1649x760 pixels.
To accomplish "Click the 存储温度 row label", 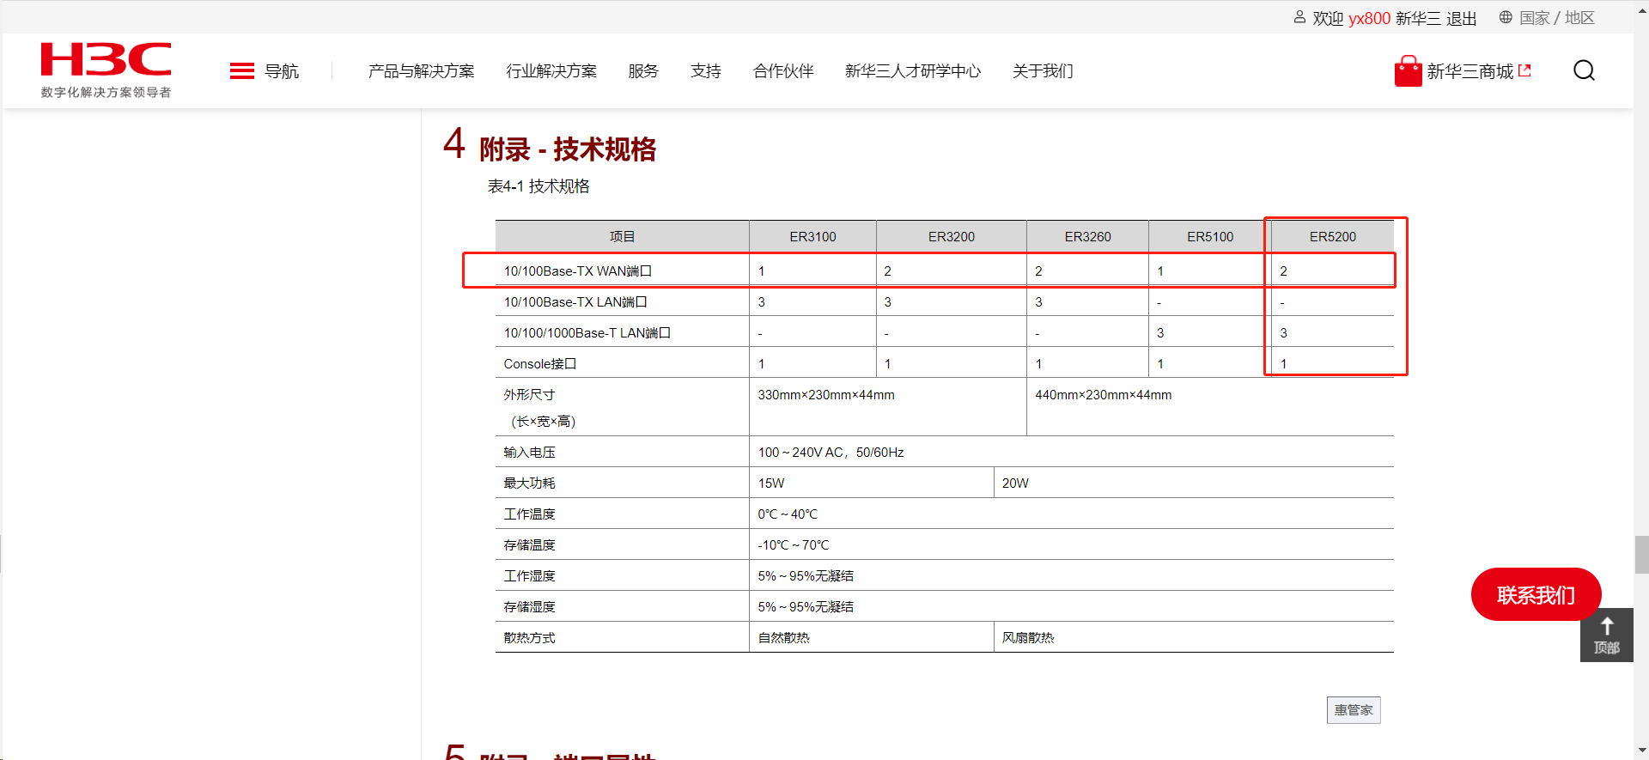I will pos(529,545).
